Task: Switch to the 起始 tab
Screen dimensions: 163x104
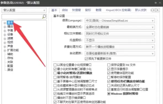Action: click(x=65, y=10)
